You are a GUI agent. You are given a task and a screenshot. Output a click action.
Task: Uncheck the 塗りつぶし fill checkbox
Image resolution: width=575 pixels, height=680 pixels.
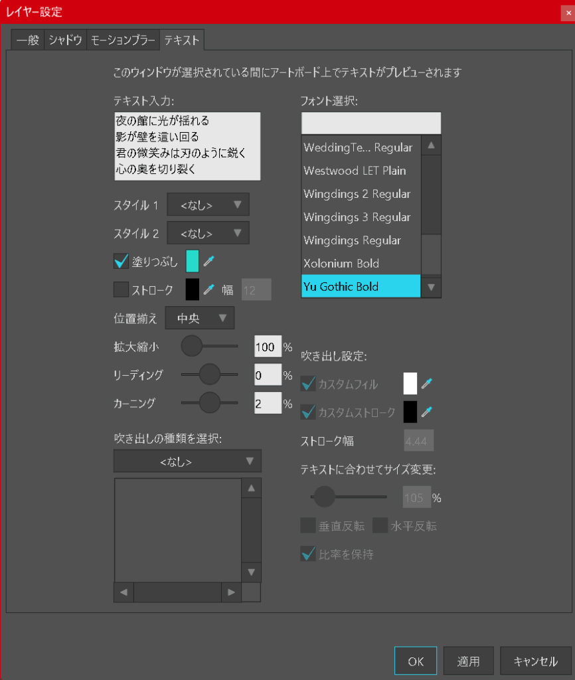[x=121, y=262]
